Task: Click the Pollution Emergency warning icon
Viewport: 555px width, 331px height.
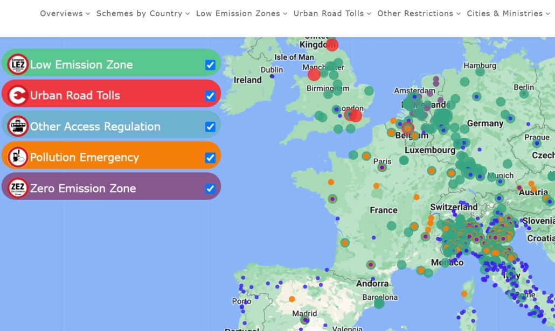Action: click(x=17, y=158)
